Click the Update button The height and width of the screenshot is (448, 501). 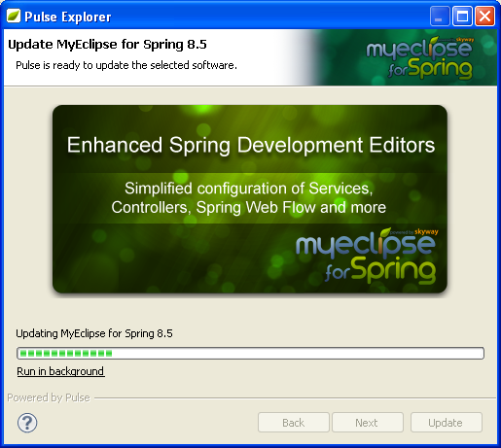pyautogui.click(x=447, y=423)
